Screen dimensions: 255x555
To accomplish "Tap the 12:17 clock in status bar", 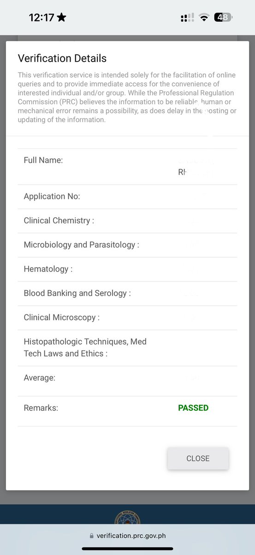I will point(42,18).
